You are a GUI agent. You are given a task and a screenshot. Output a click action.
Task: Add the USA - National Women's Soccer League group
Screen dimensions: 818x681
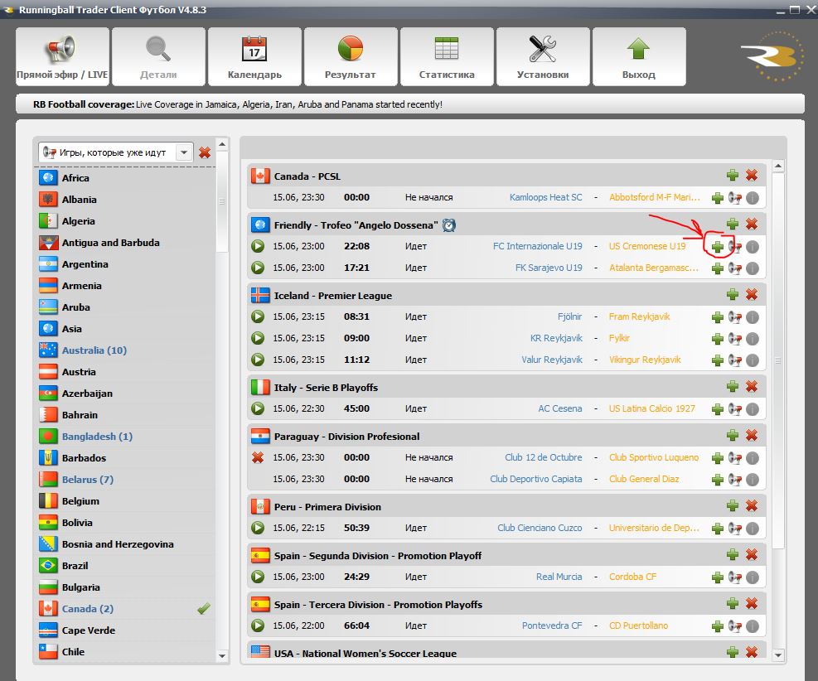[733, 652]
